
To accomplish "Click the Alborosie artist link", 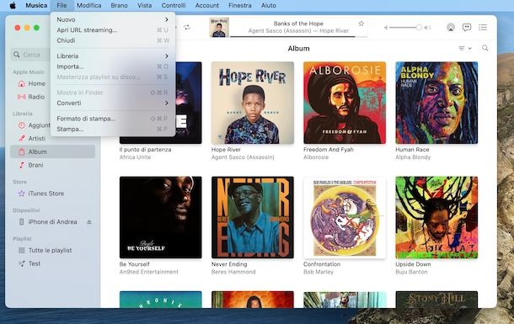I will [316, 157].
